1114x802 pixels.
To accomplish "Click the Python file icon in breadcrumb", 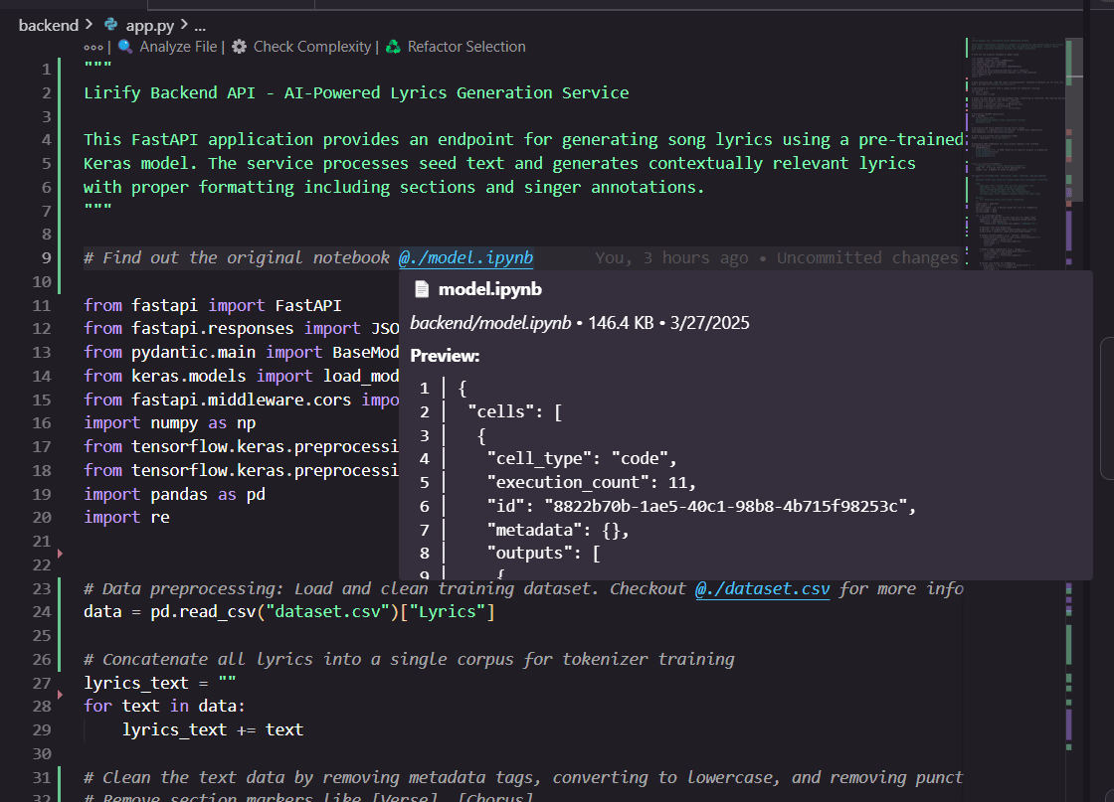I will point(110,25).
